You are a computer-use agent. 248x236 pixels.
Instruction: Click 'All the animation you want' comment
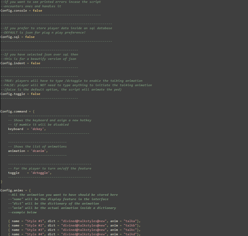(63, 195)
